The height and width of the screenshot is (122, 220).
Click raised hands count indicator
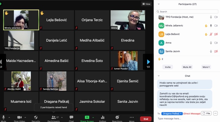tap(160, 59)
